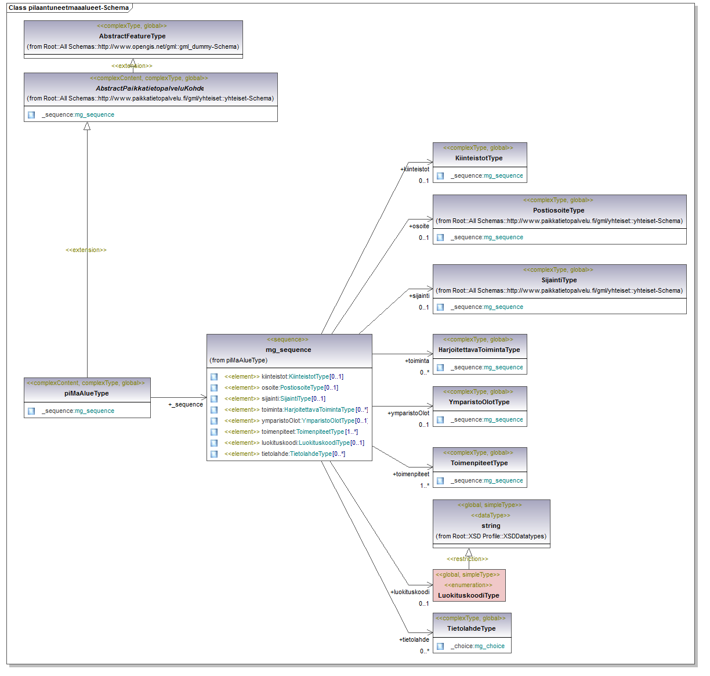This screenshot has height=676, width=710.
Task: Click the inheritance arrowhead below AbstractPaikkatietopalveluKohde
Action: [x=87, y=126]
